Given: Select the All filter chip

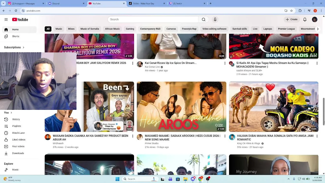Looking at the screenshot, I should tap(48, 29).
